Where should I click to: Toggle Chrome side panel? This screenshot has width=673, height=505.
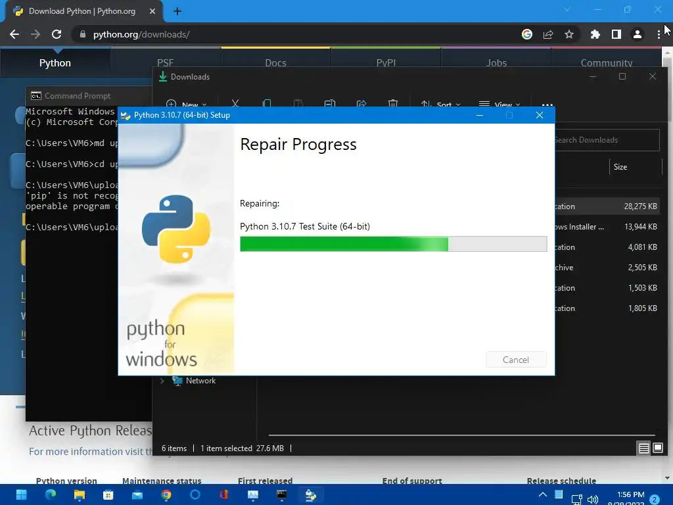(x=616, y=34)
